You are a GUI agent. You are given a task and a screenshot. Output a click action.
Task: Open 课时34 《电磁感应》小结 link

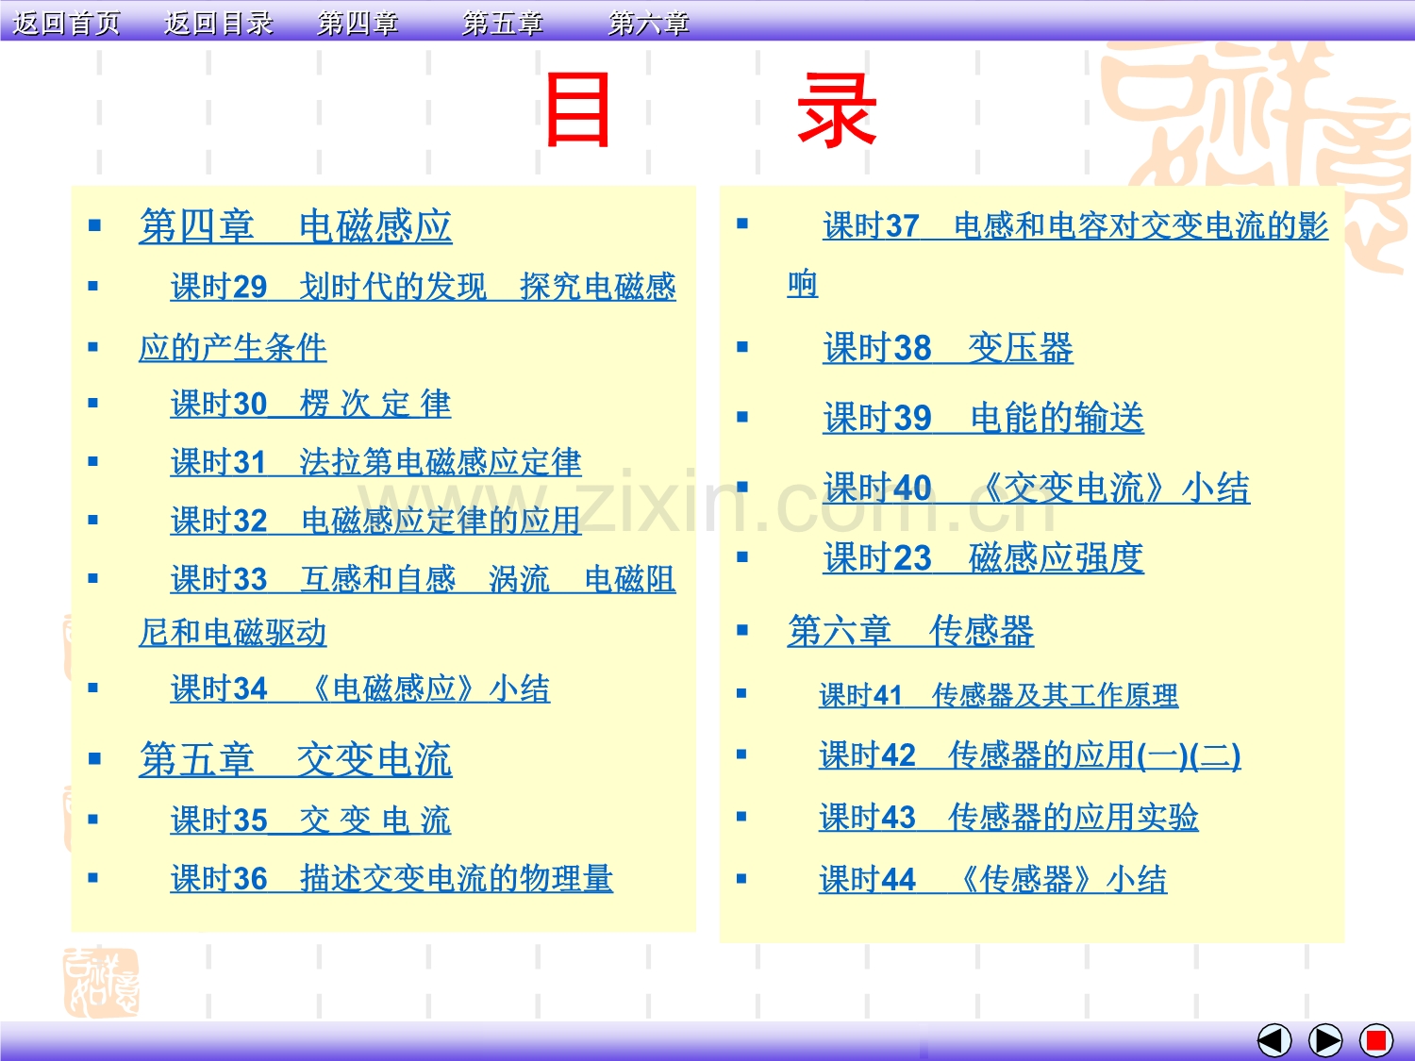(360, 688)
